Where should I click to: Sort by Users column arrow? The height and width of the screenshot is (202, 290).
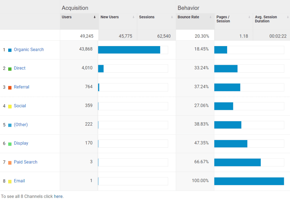pyautogui.click(x=95, y=17)
